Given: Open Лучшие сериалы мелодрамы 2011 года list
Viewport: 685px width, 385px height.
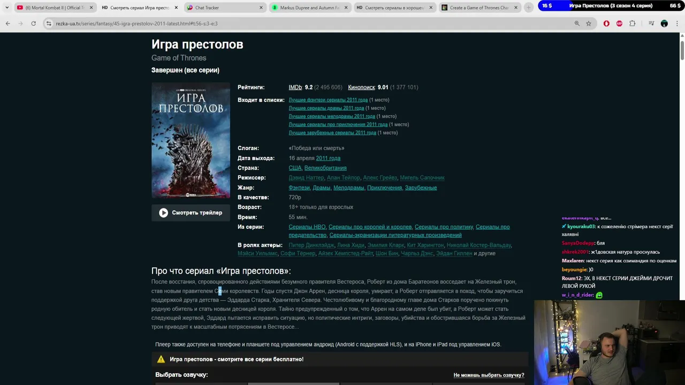Looking at the screenshot, I should [332, 116].
